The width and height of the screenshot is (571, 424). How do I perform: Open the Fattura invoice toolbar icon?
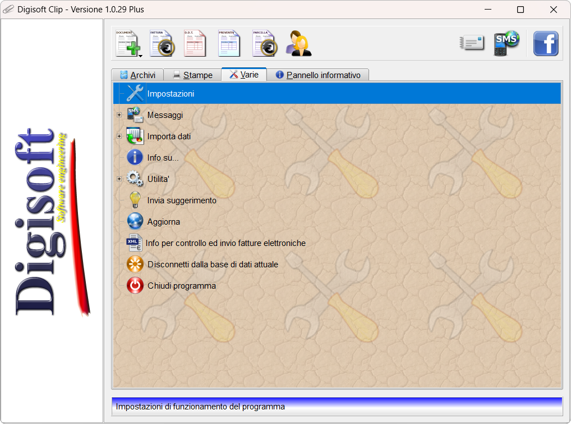coord(162,43)
